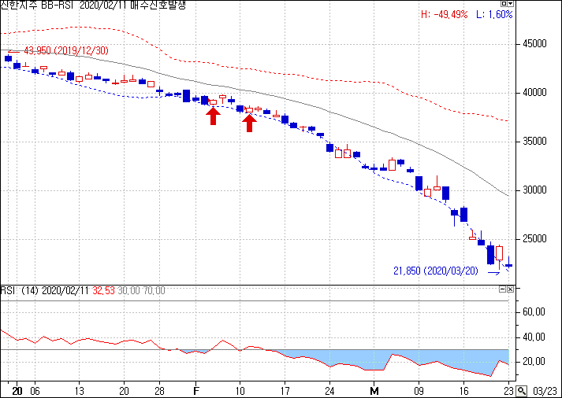Click date axis label '23'
The image size is (562, 398).
click(x=508, y=391)
